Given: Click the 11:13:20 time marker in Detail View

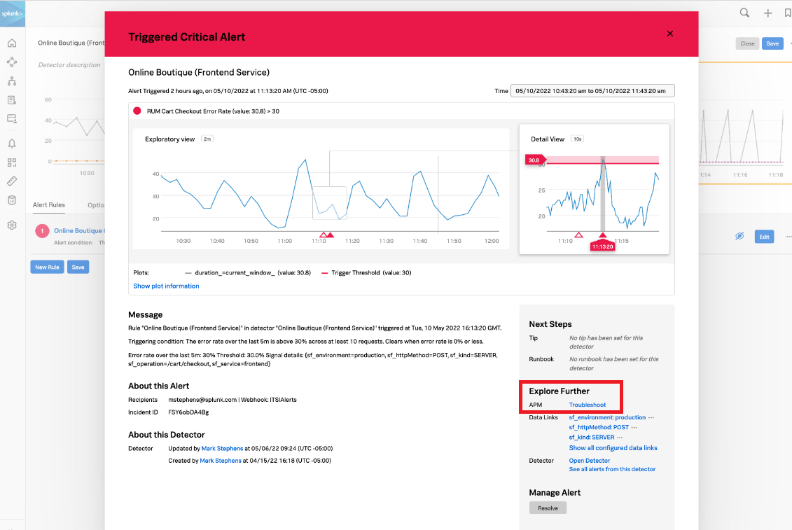Looking at the screenshot, I should [x=603, y=246].
